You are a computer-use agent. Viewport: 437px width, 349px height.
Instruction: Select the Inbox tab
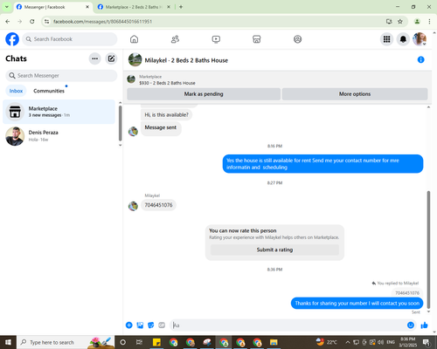pos(16,91)
